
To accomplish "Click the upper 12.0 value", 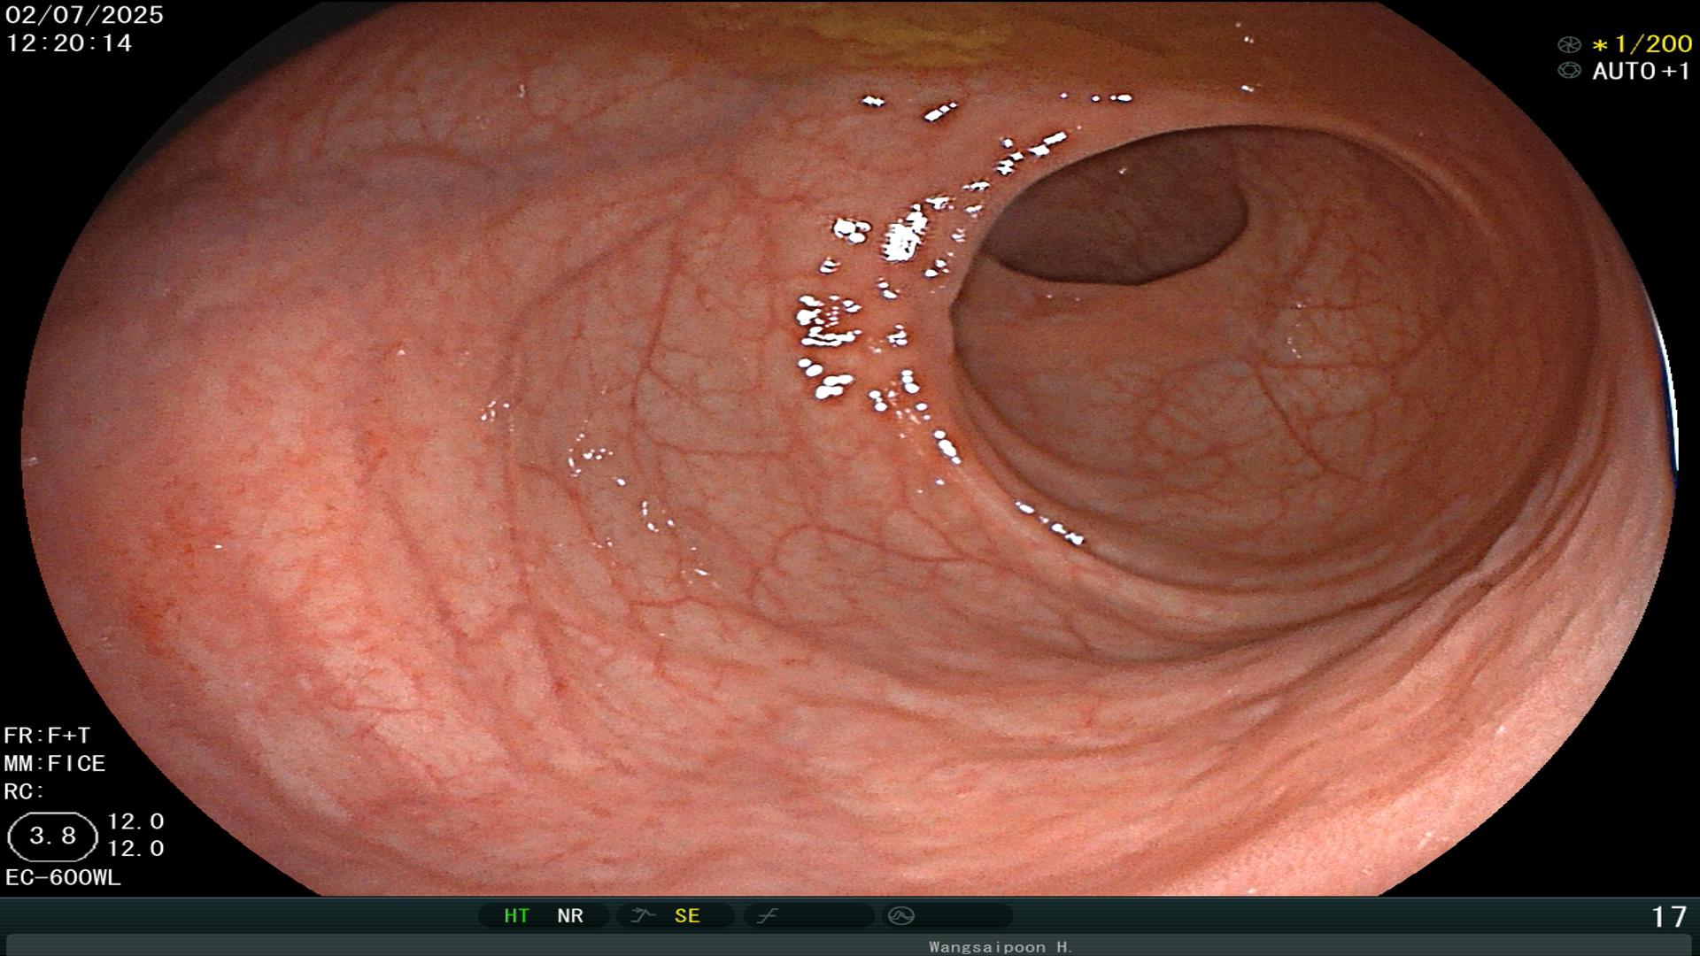I will [x=135, y=821].
